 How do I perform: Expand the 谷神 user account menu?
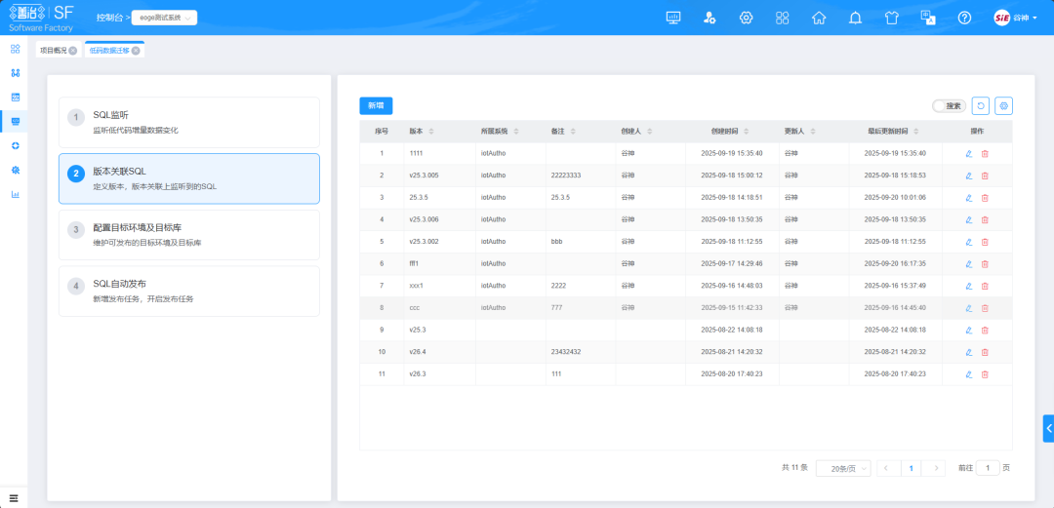pyautogui.click(x=1014, y=18)
